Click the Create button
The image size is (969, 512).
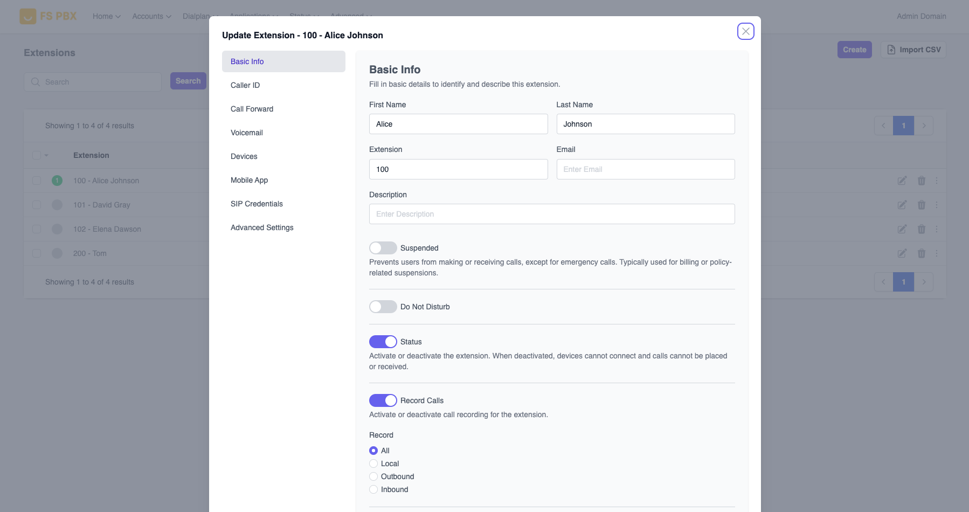coord(854,49)
